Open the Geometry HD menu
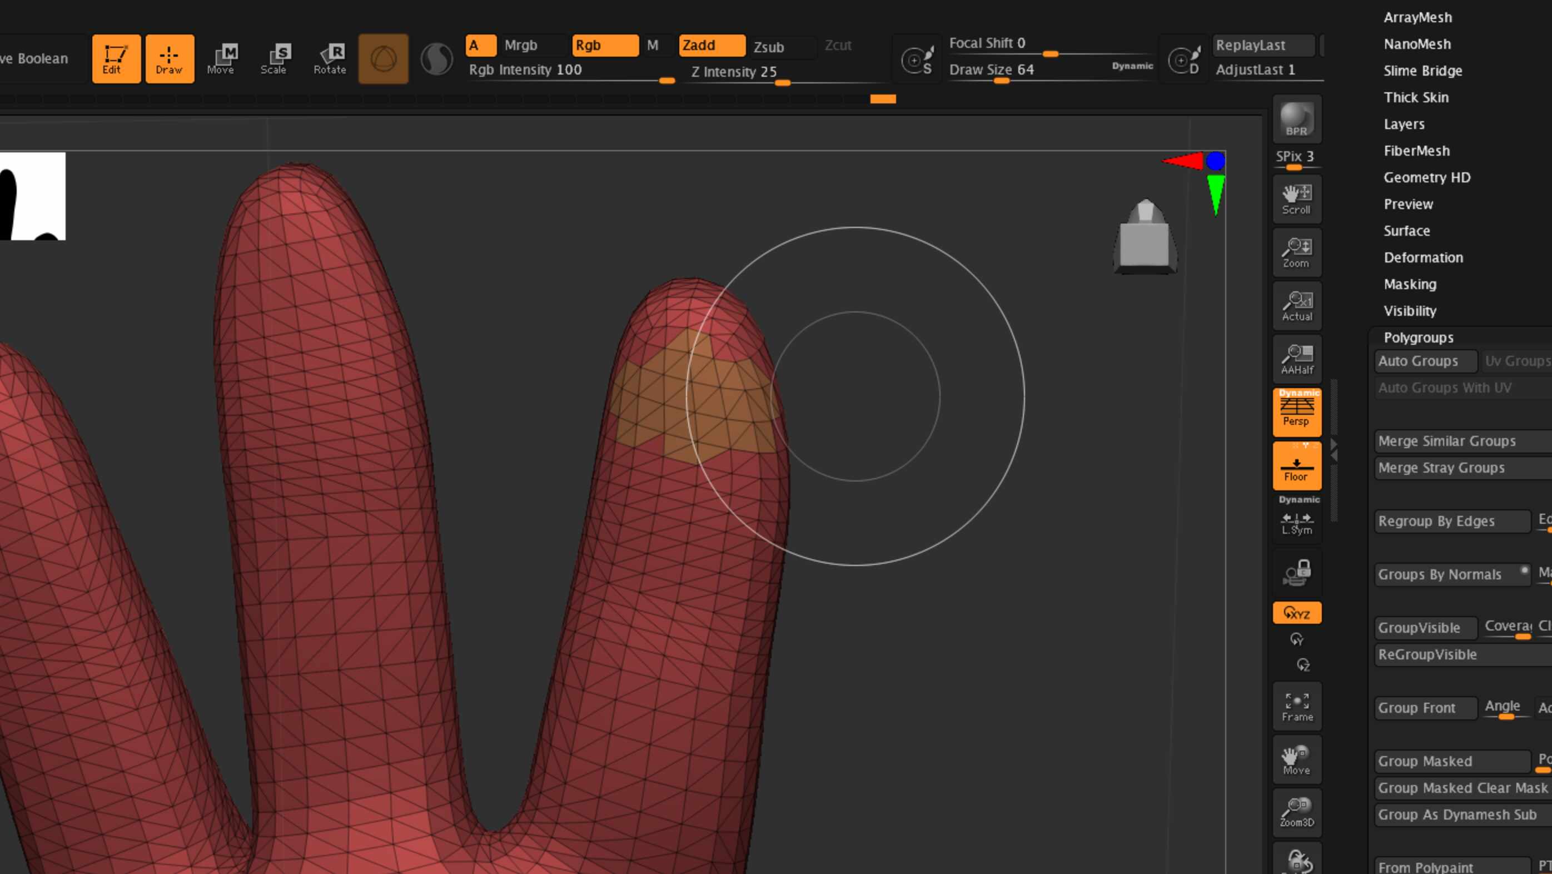This screenshot has height=874, width=1552. click(1427, 177)
